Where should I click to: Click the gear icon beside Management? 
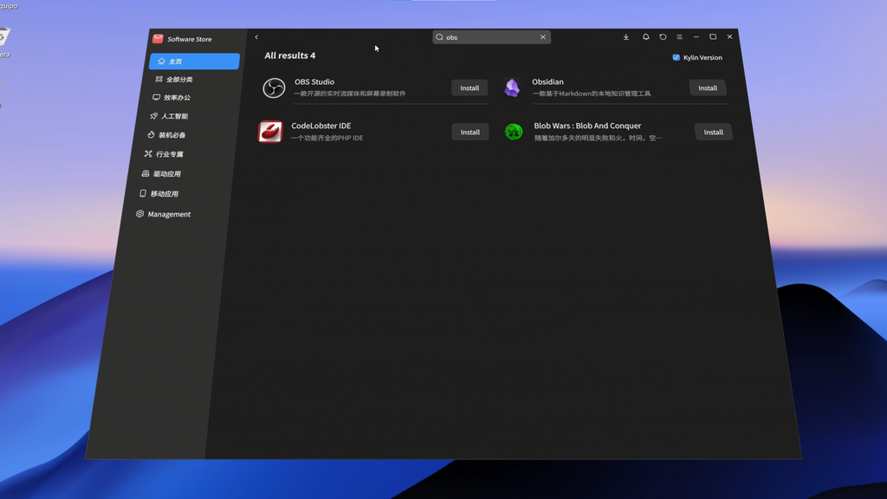[139, 214]
